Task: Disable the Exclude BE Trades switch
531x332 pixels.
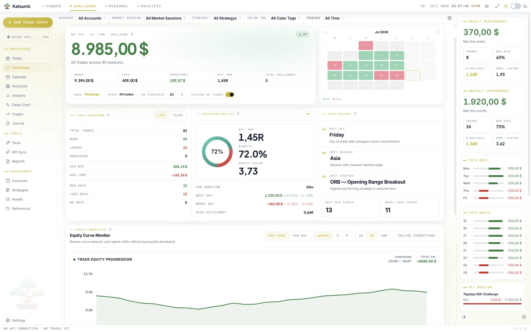Action: point(230,95)
